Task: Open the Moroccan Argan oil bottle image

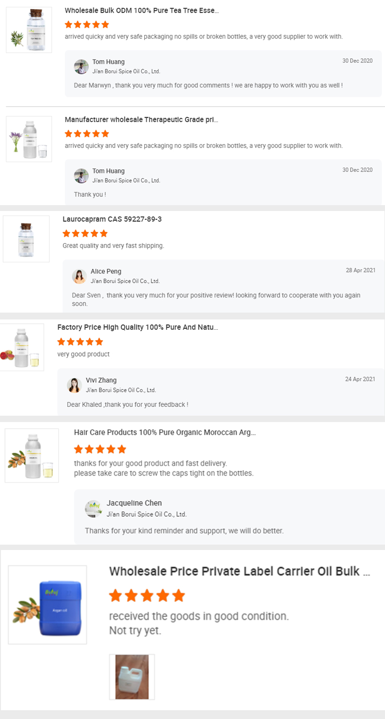Action: (x=32, y=455)
